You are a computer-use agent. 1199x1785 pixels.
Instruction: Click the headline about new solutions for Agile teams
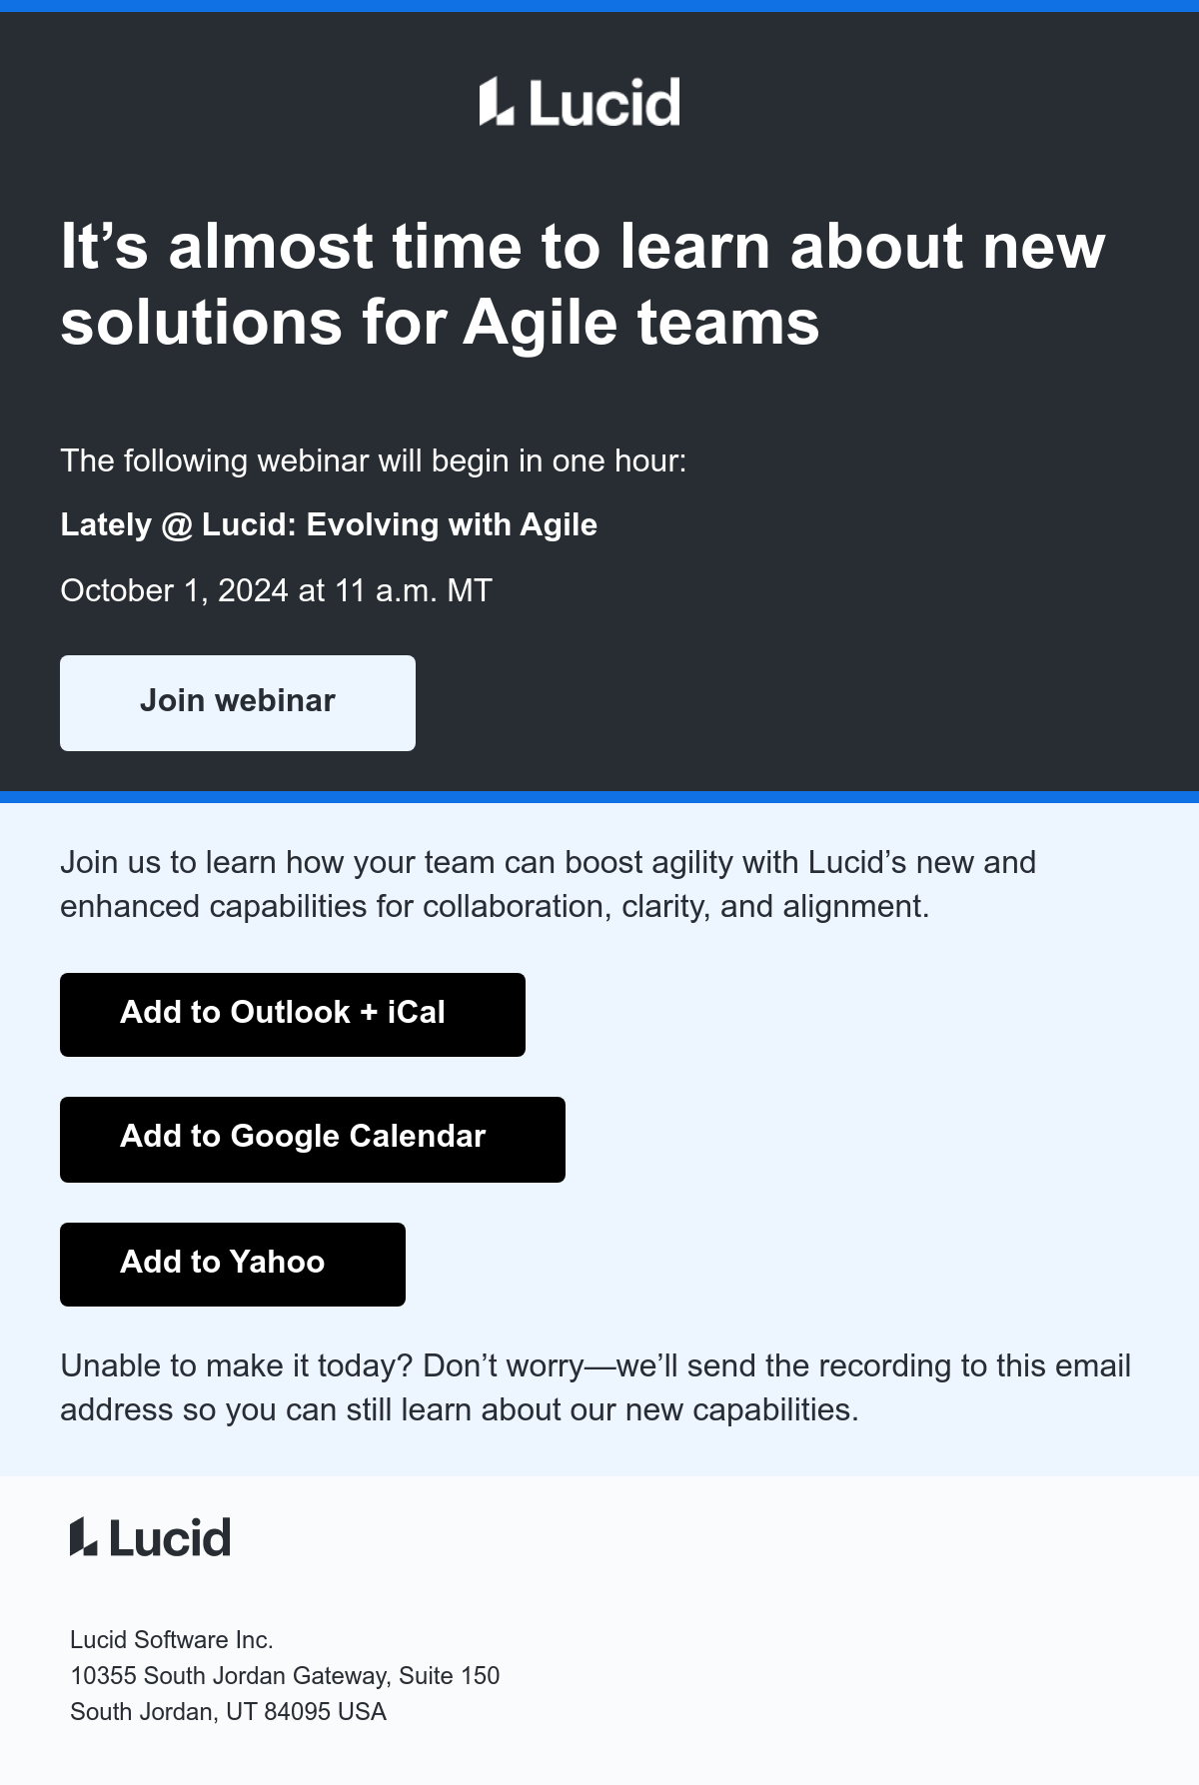pos(583,284)
